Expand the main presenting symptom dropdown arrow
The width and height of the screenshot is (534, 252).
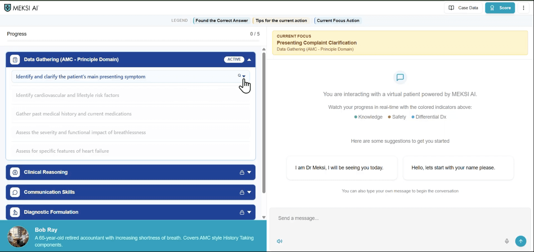244,76
